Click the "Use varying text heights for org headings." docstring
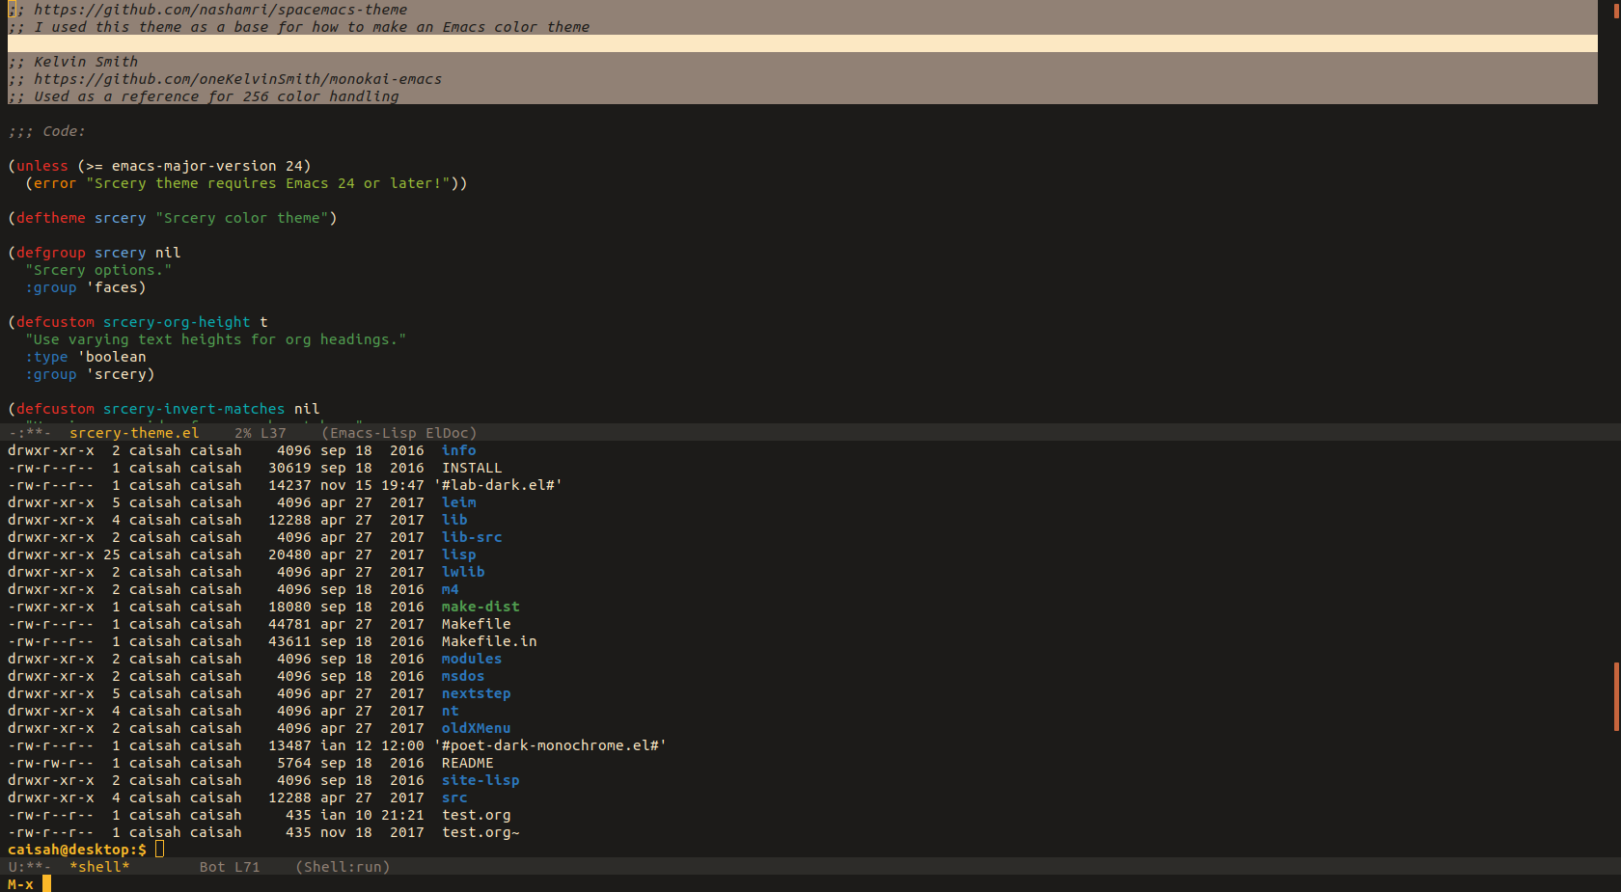 pyautogui.click(x=216, y=339)
